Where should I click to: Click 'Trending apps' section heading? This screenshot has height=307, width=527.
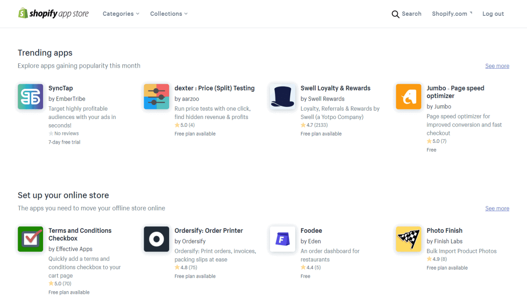point(45,53)
